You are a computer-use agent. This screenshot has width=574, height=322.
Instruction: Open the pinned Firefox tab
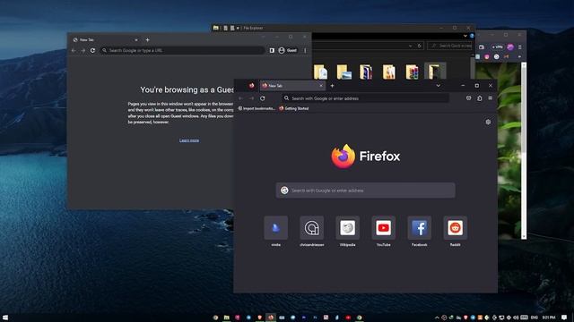[251, 86]
